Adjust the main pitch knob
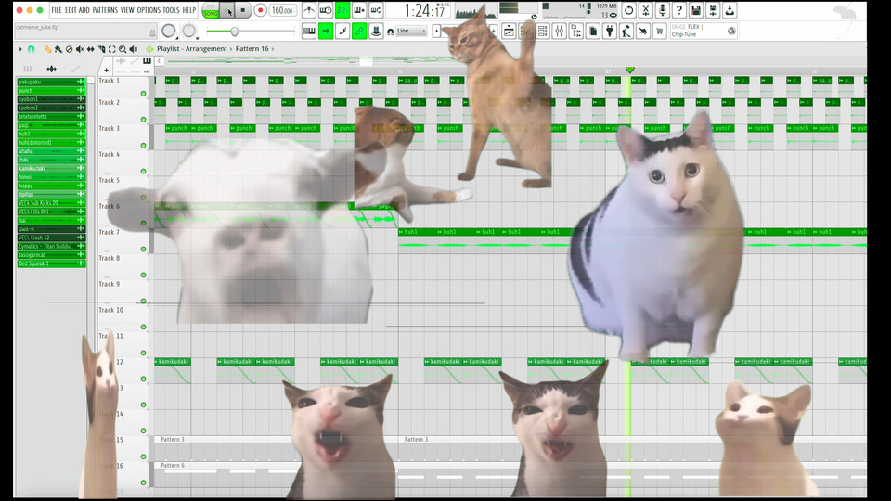The image size is (891, 501). (x=189, y=32)
